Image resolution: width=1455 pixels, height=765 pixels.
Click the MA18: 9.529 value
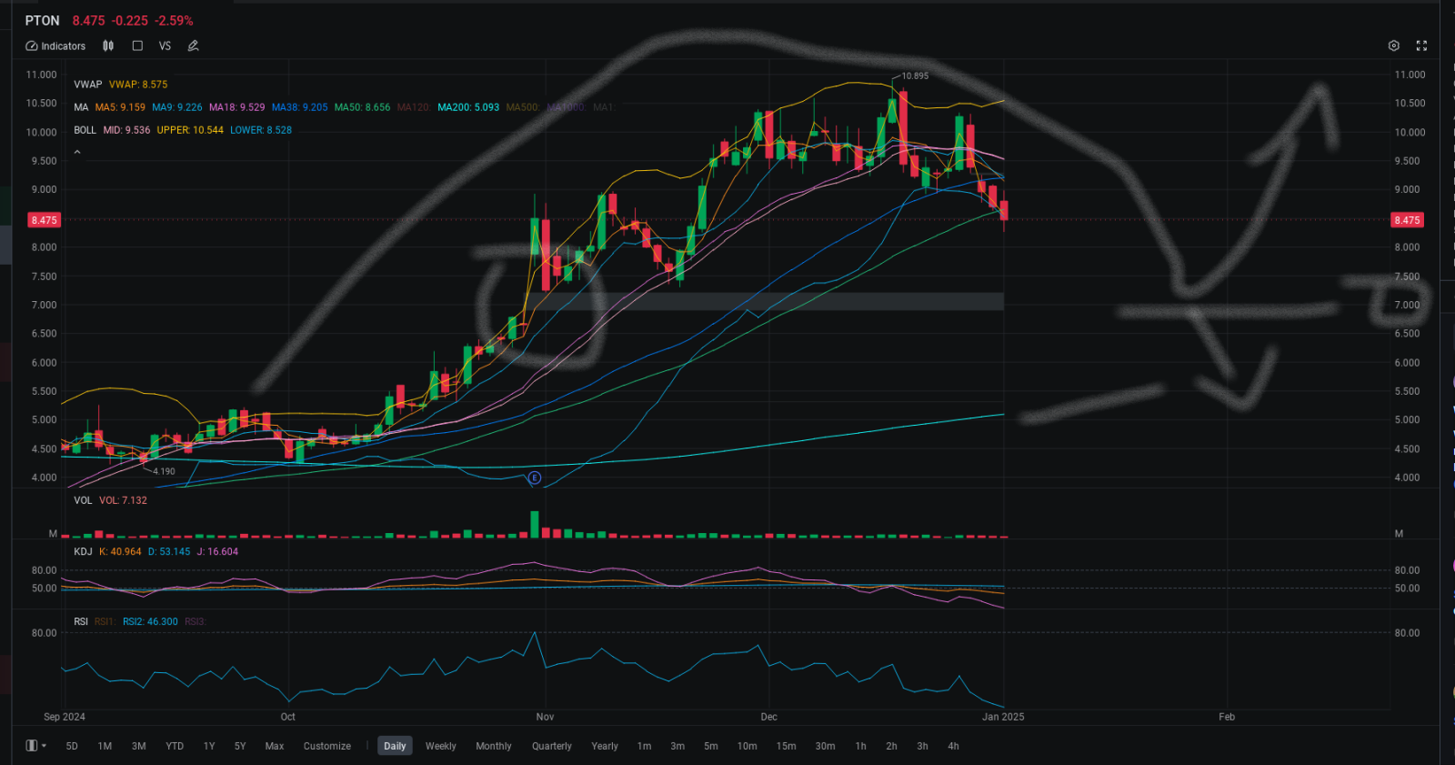tap(237, 107)
